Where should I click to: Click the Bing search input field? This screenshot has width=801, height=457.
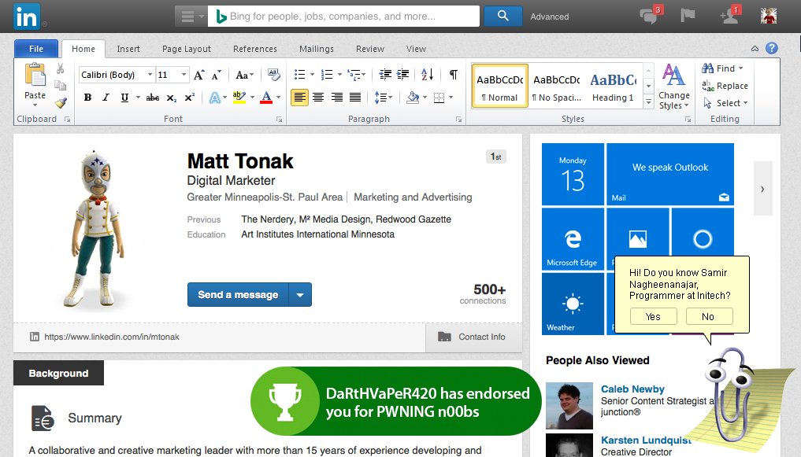343,17
